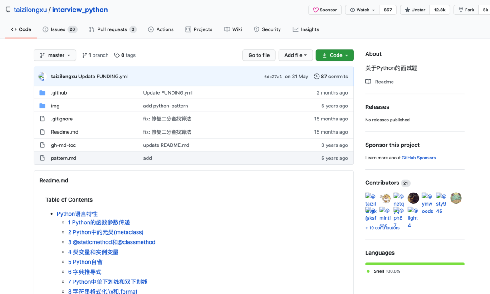Screen dimensions: 490x294
Task: Switch to the Issues tab
Action: click(60, 29)
